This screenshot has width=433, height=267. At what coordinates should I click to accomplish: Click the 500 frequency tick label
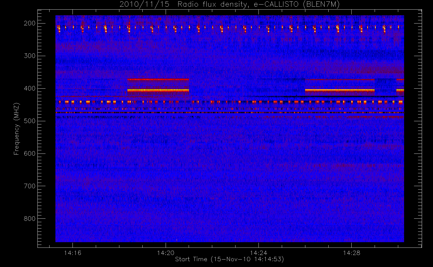tap(29, 121)
